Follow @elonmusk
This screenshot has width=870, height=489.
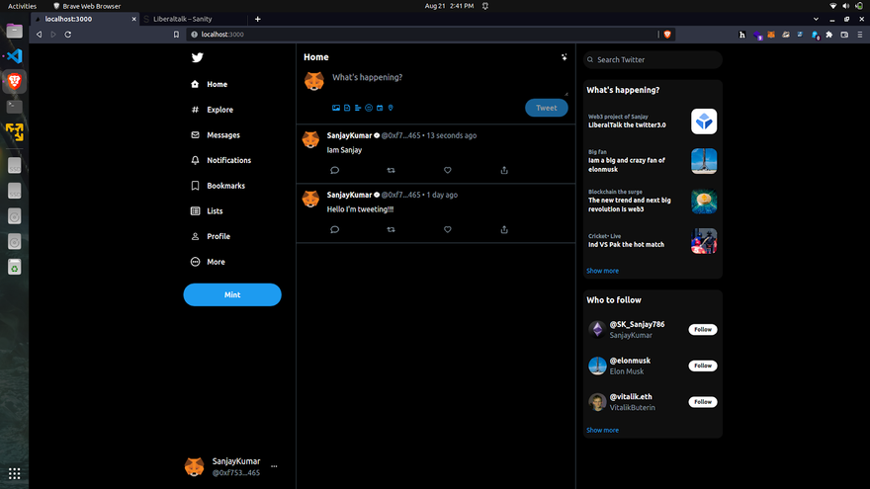tap(702, 366)
